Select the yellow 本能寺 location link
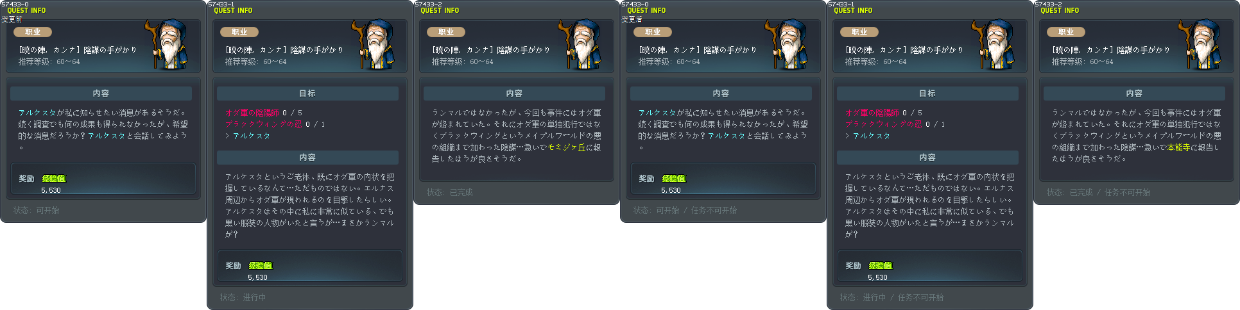Screen dimensions: 1240x310 (x=1178, y=147)
